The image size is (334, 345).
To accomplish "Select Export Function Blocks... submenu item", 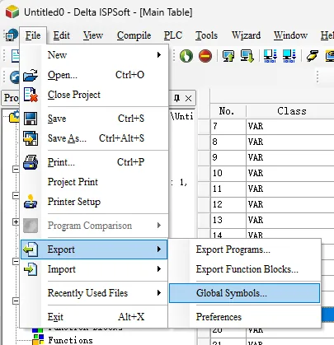I will point(244,269).
